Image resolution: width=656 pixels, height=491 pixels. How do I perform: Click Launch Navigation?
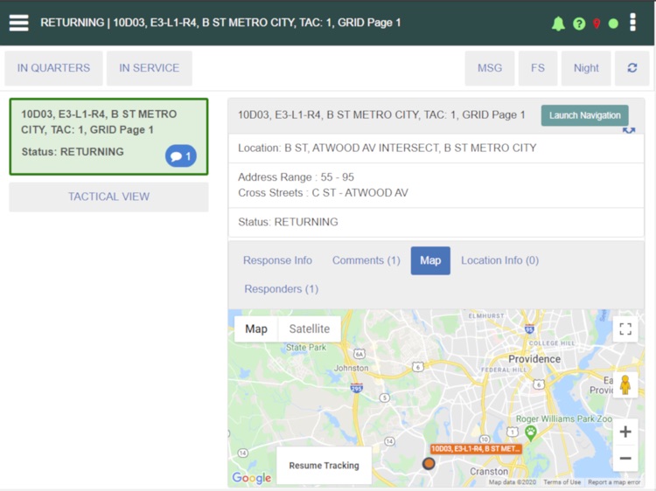584,115
